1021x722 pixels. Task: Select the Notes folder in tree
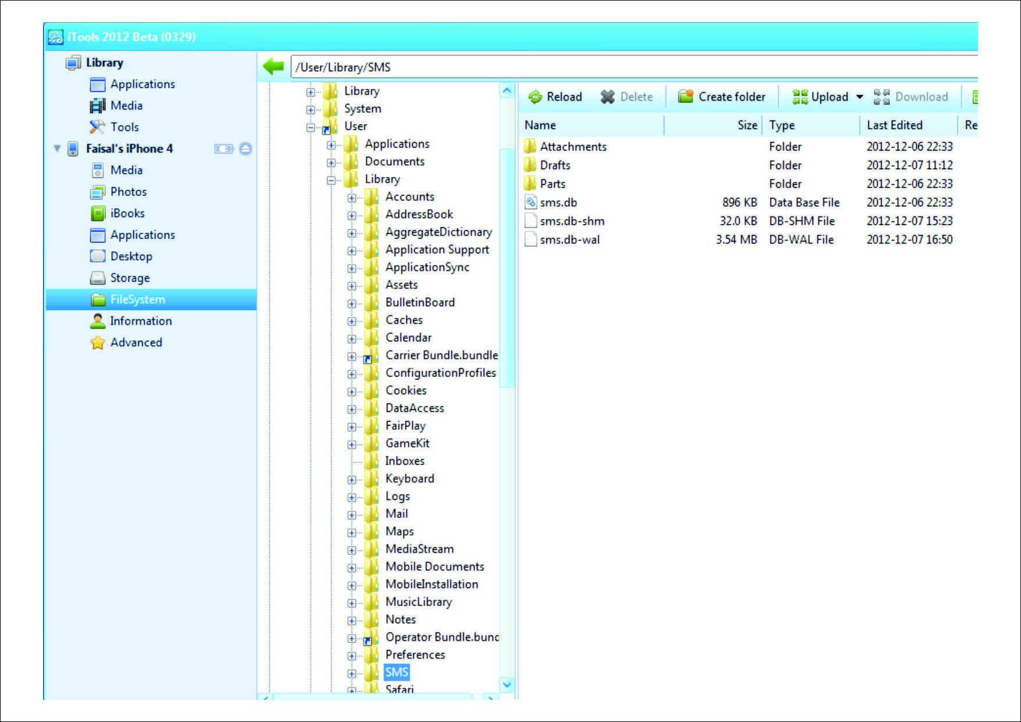[x=401, y=620]
